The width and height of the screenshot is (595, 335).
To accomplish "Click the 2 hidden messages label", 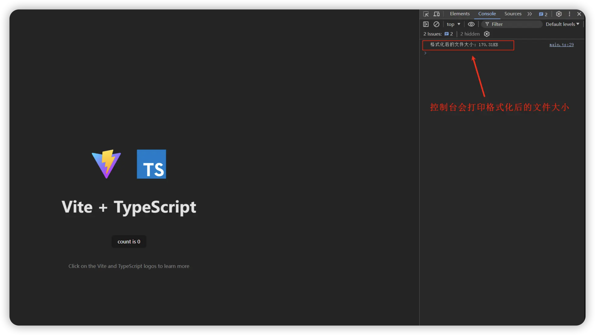I will [x=470, y=34].
